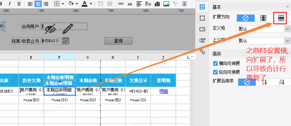Toggle 横向可伸展 checkbox

point(215,64)
